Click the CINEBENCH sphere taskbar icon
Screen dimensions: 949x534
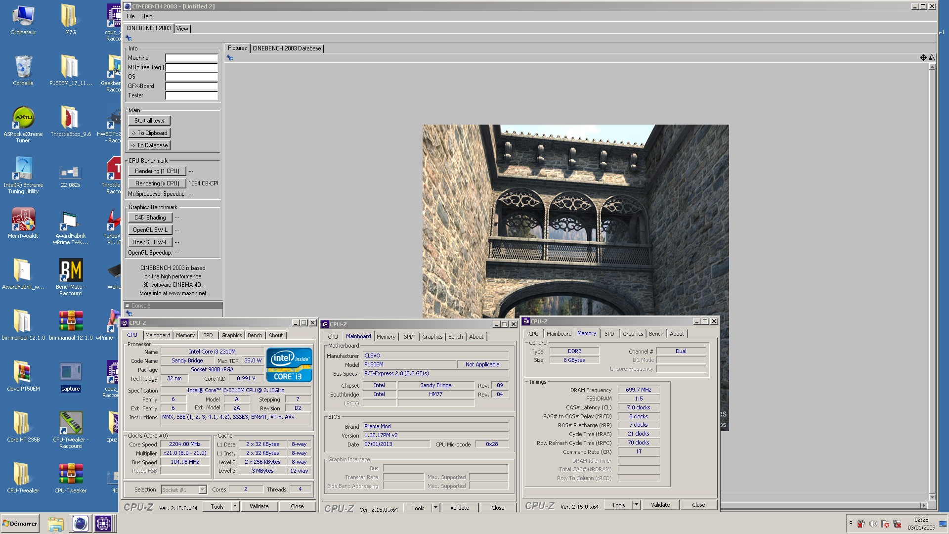point(80,524)
